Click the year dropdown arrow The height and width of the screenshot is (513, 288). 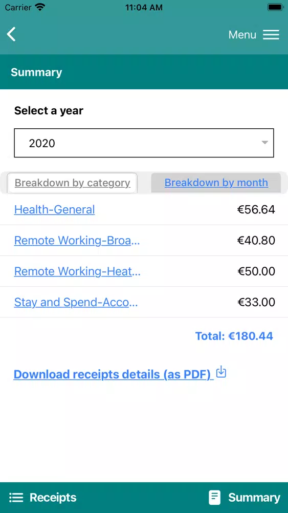265,143
